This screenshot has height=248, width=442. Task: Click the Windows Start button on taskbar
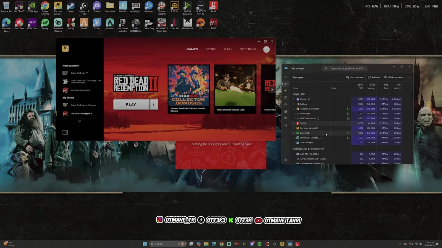pos(145,244)
